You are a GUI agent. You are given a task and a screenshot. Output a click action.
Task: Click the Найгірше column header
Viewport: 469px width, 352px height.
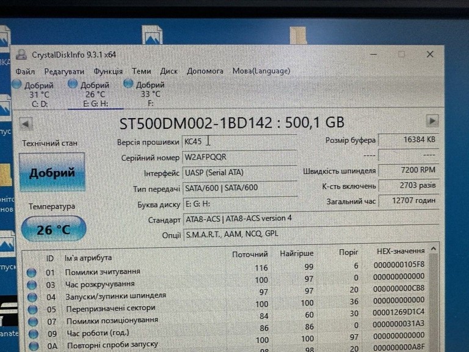coord(296,254)
